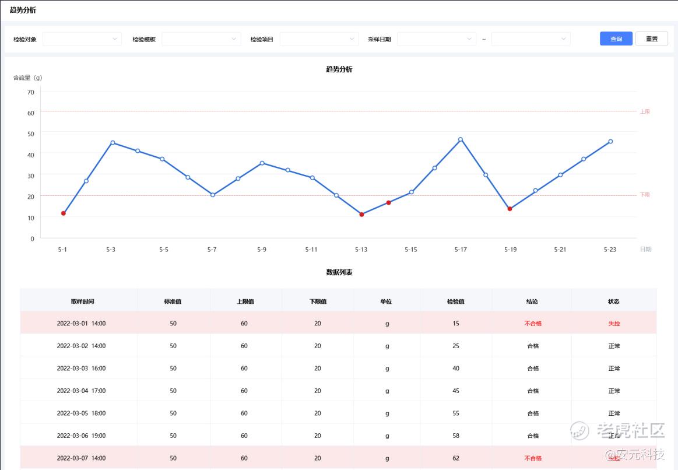Select the red data point at 5-19

coord(510,209)
